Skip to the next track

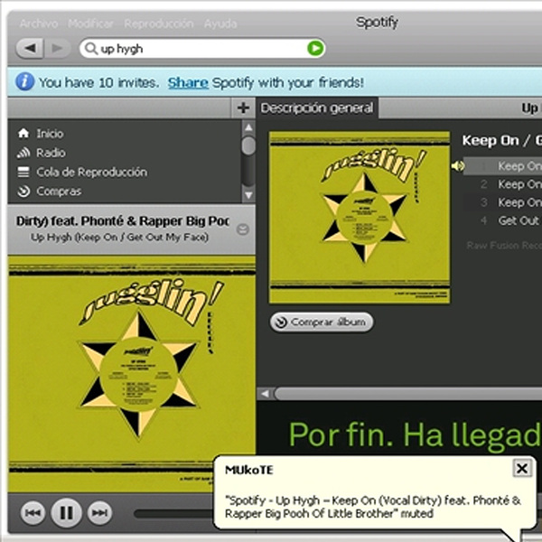coord(100,513)
